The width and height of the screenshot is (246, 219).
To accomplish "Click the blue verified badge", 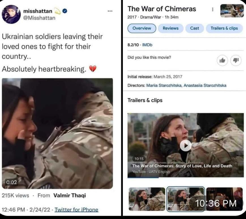I will coord(65,11).
